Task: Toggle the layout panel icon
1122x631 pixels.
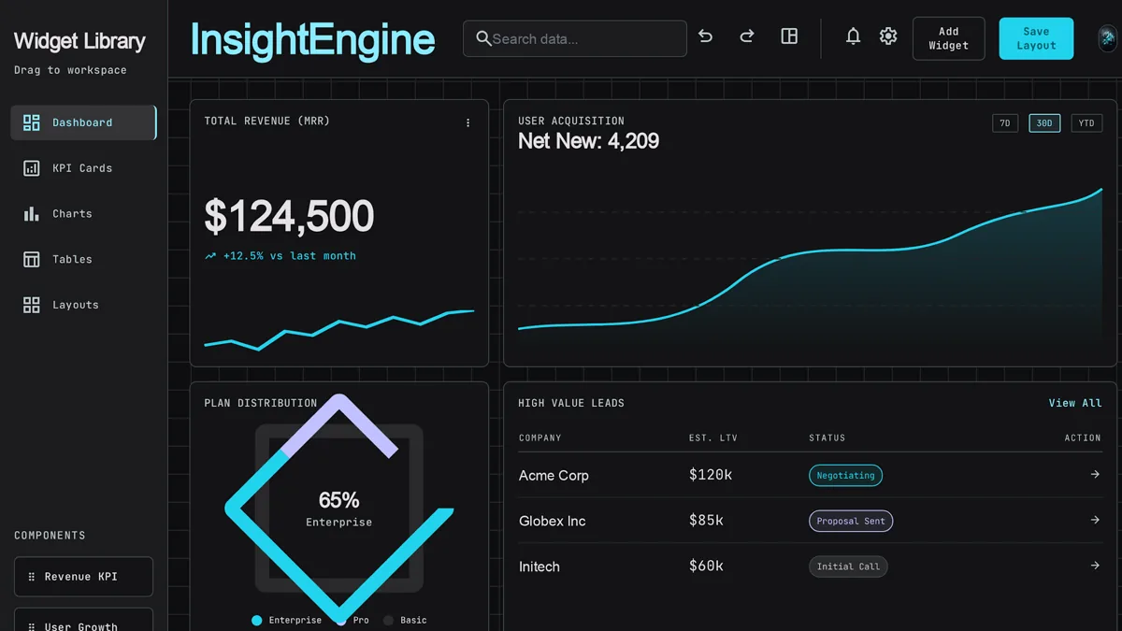Action: [x=789, y=36]
